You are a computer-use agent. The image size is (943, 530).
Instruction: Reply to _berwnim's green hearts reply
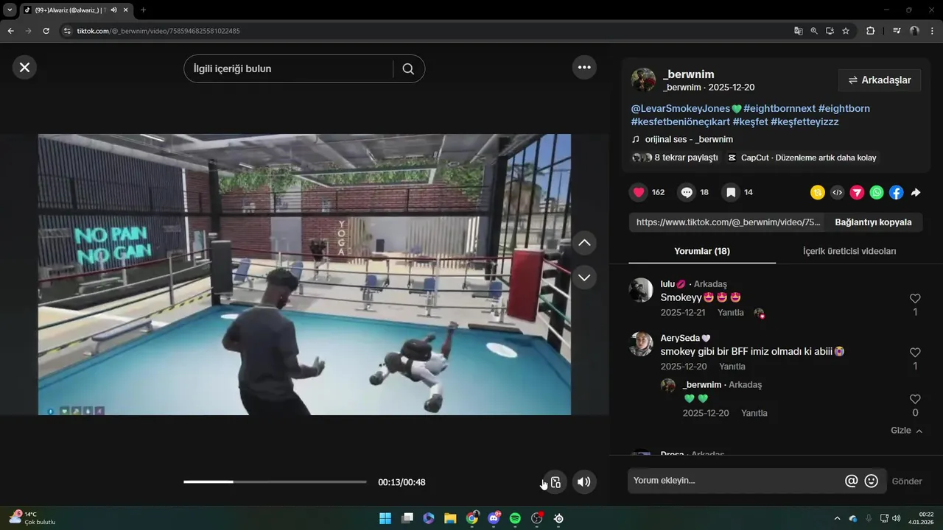754,413
